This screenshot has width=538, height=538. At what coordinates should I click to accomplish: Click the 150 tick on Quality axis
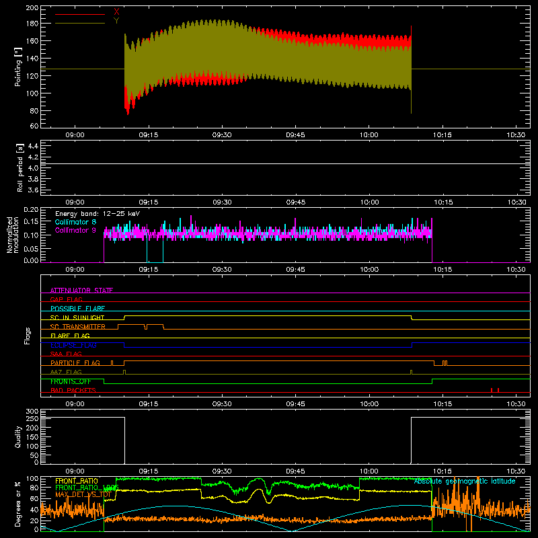[x=32, y=437]
